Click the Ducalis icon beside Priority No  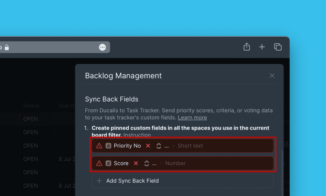tap(108, 146)
